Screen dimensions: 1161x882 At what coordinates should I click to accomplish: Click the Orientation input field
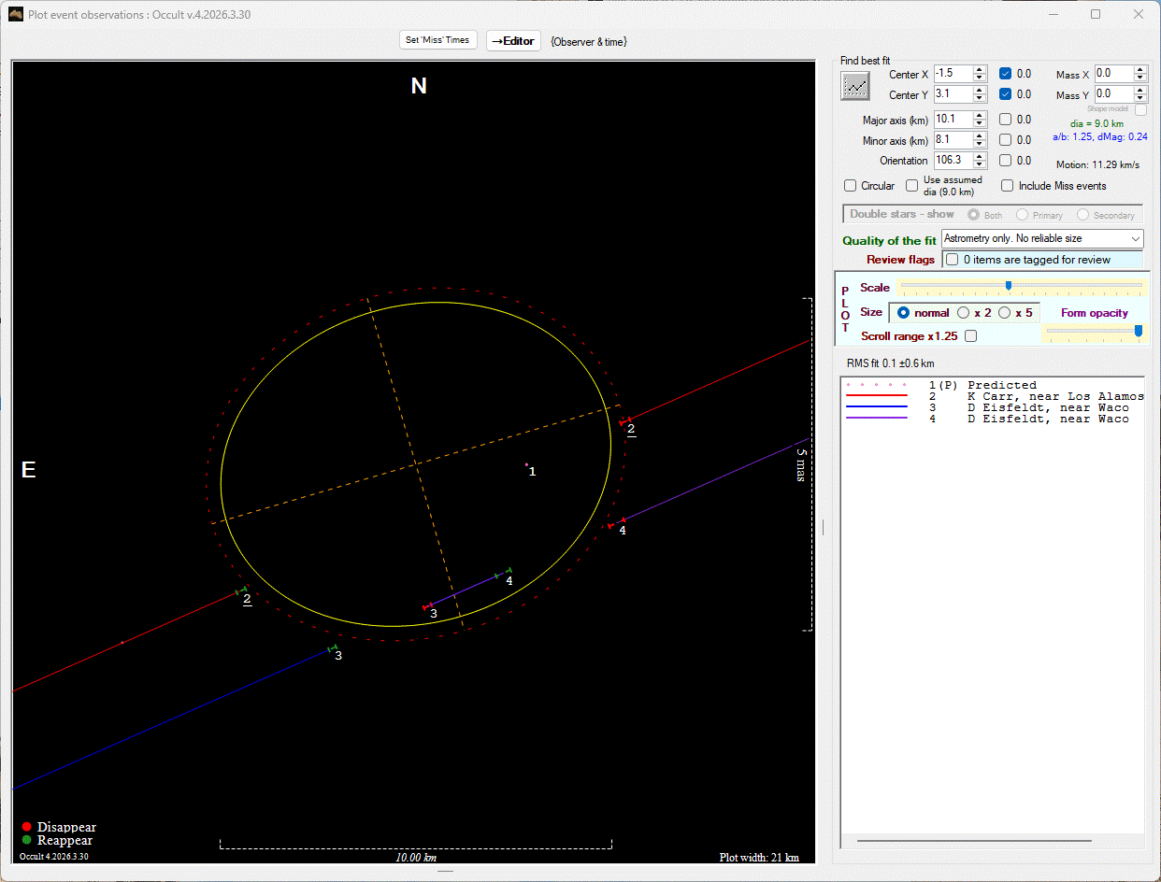point(953,161)
